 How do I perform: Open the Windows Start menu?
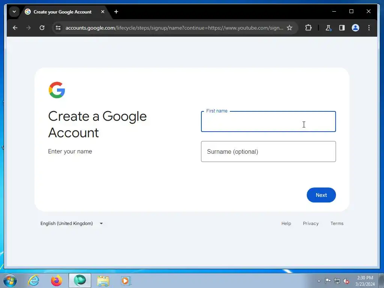[x=10, y=280]
